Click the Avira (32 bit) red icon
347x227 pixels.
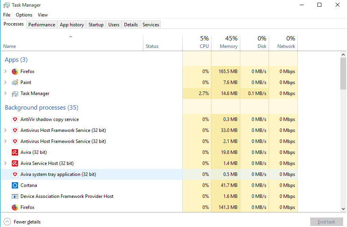pyautogui.click(x=15, y=152)
